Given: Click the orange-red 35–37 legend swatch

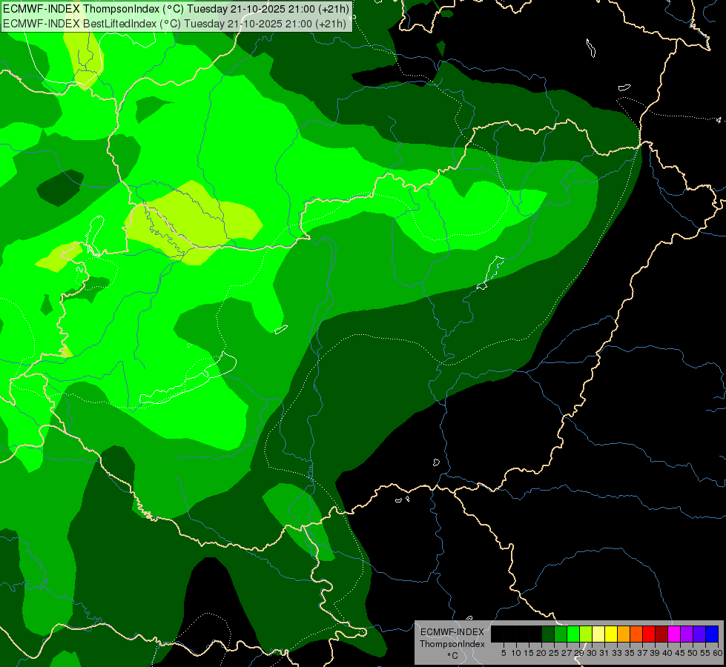Looking at the screenshot, I should coord(636,634).
